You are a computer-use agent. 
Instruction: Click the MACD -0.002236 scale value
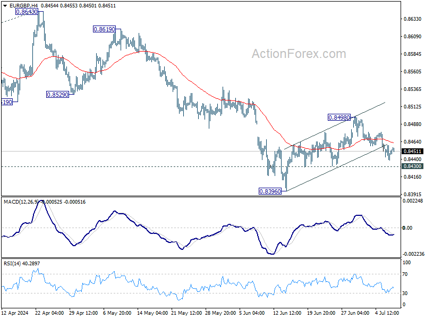click(x=413, y=254)
